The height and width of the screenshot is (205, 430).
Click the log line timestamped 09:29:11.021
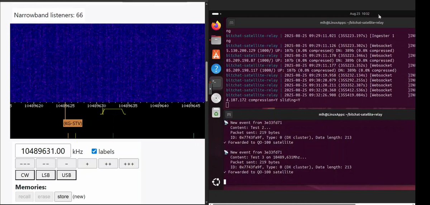point(321,36)
